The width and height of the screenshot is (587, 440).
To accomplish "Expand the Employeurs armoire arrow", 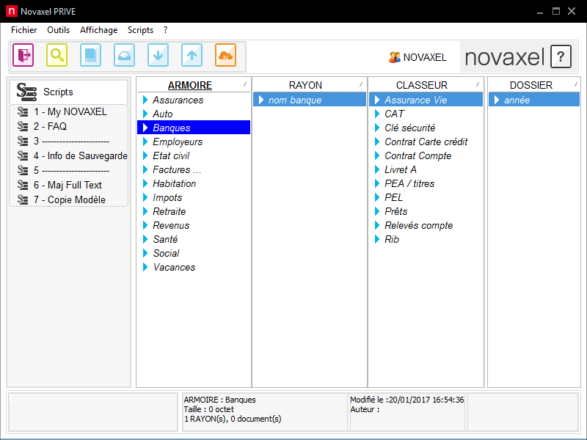I will tap(145, 142).
